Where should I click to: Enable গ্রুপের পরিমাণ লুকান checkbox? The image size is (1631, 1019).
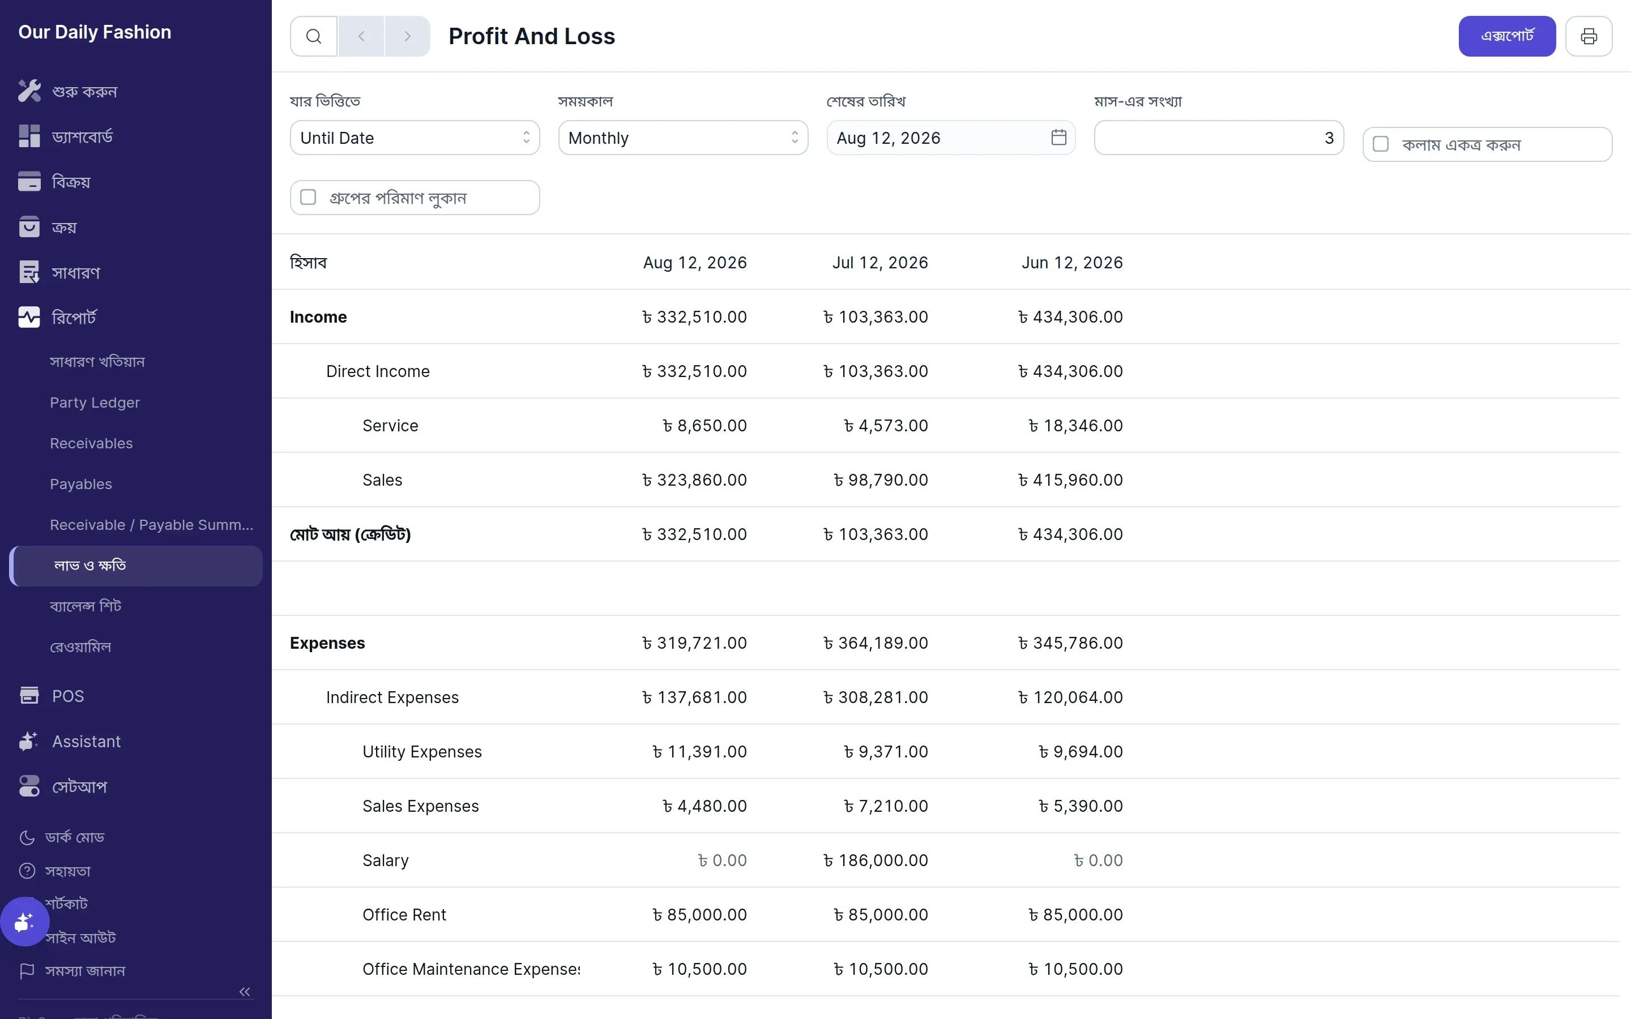(x=308, y=198)
